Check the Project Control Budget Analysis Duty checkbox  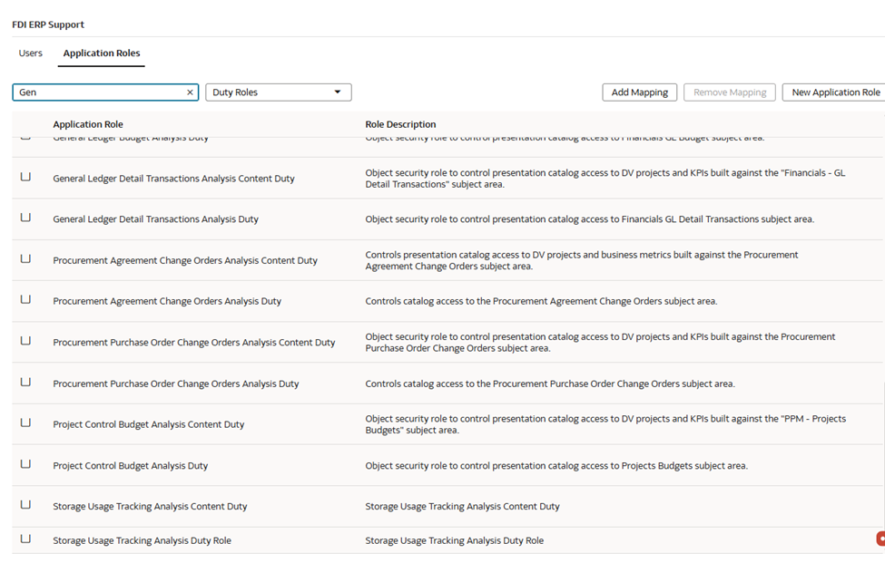25,464
